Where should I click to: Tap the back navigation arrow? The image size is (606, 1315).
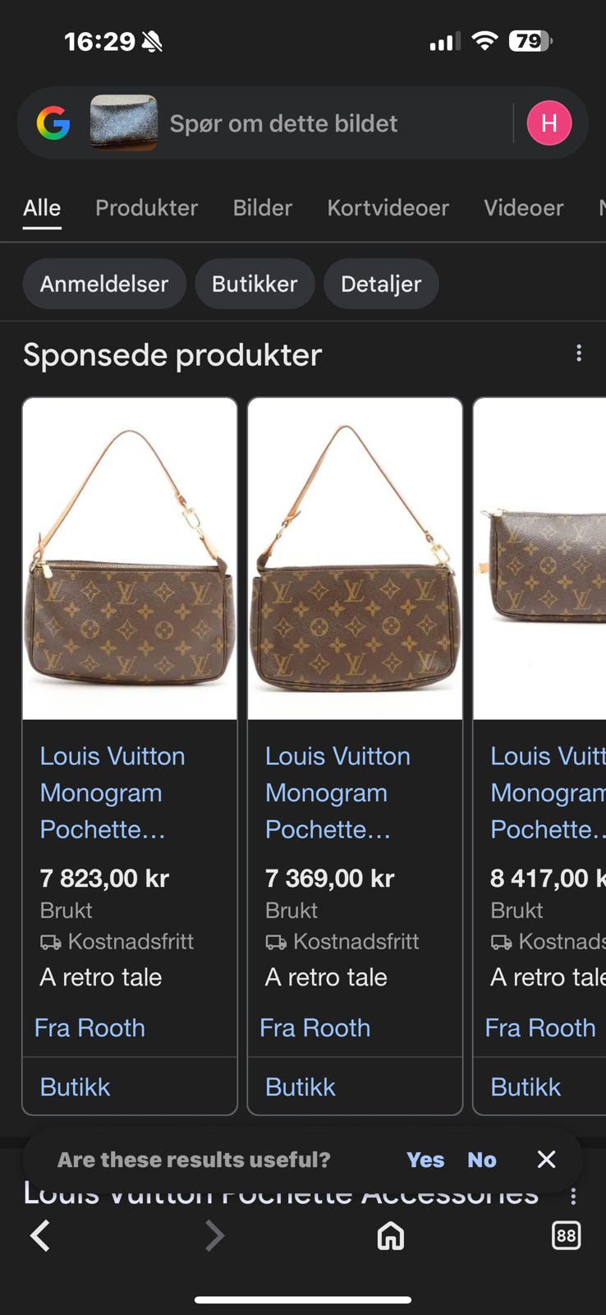pyautogui.click(x=39, y=1235)
